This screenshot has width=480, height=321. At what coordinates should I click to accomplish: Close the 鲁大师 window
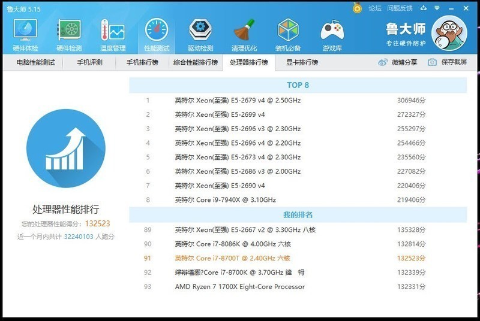pyautogui.click(x=466, y=8)
